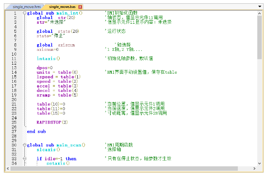Viewport: 266px width, 175px height.
Task: Click the code 'table(15)=0'
Action: pyautogui.click(x=51, y=113)
